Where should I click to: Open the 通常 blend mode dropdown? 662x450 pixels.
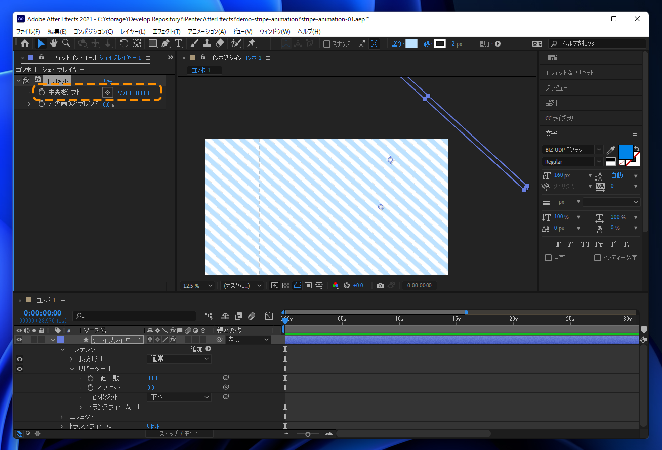coord(179,359)
